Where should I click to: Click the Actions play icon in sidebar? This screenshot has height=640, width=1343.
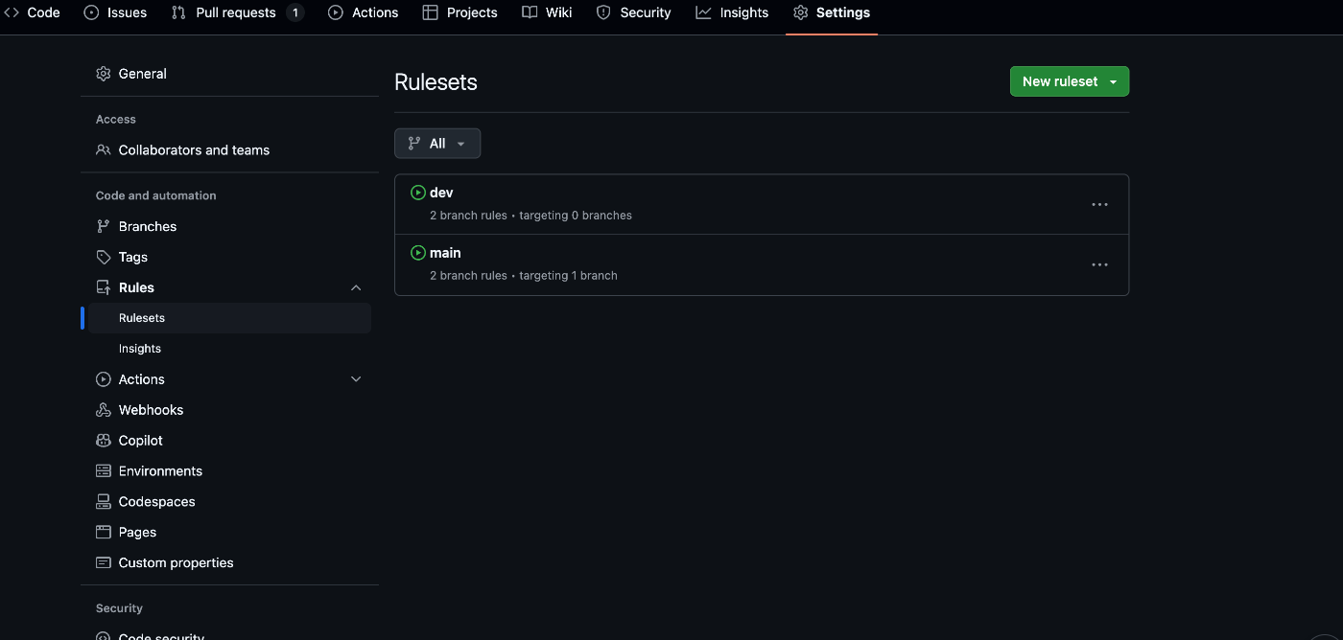tap(104, 379)
